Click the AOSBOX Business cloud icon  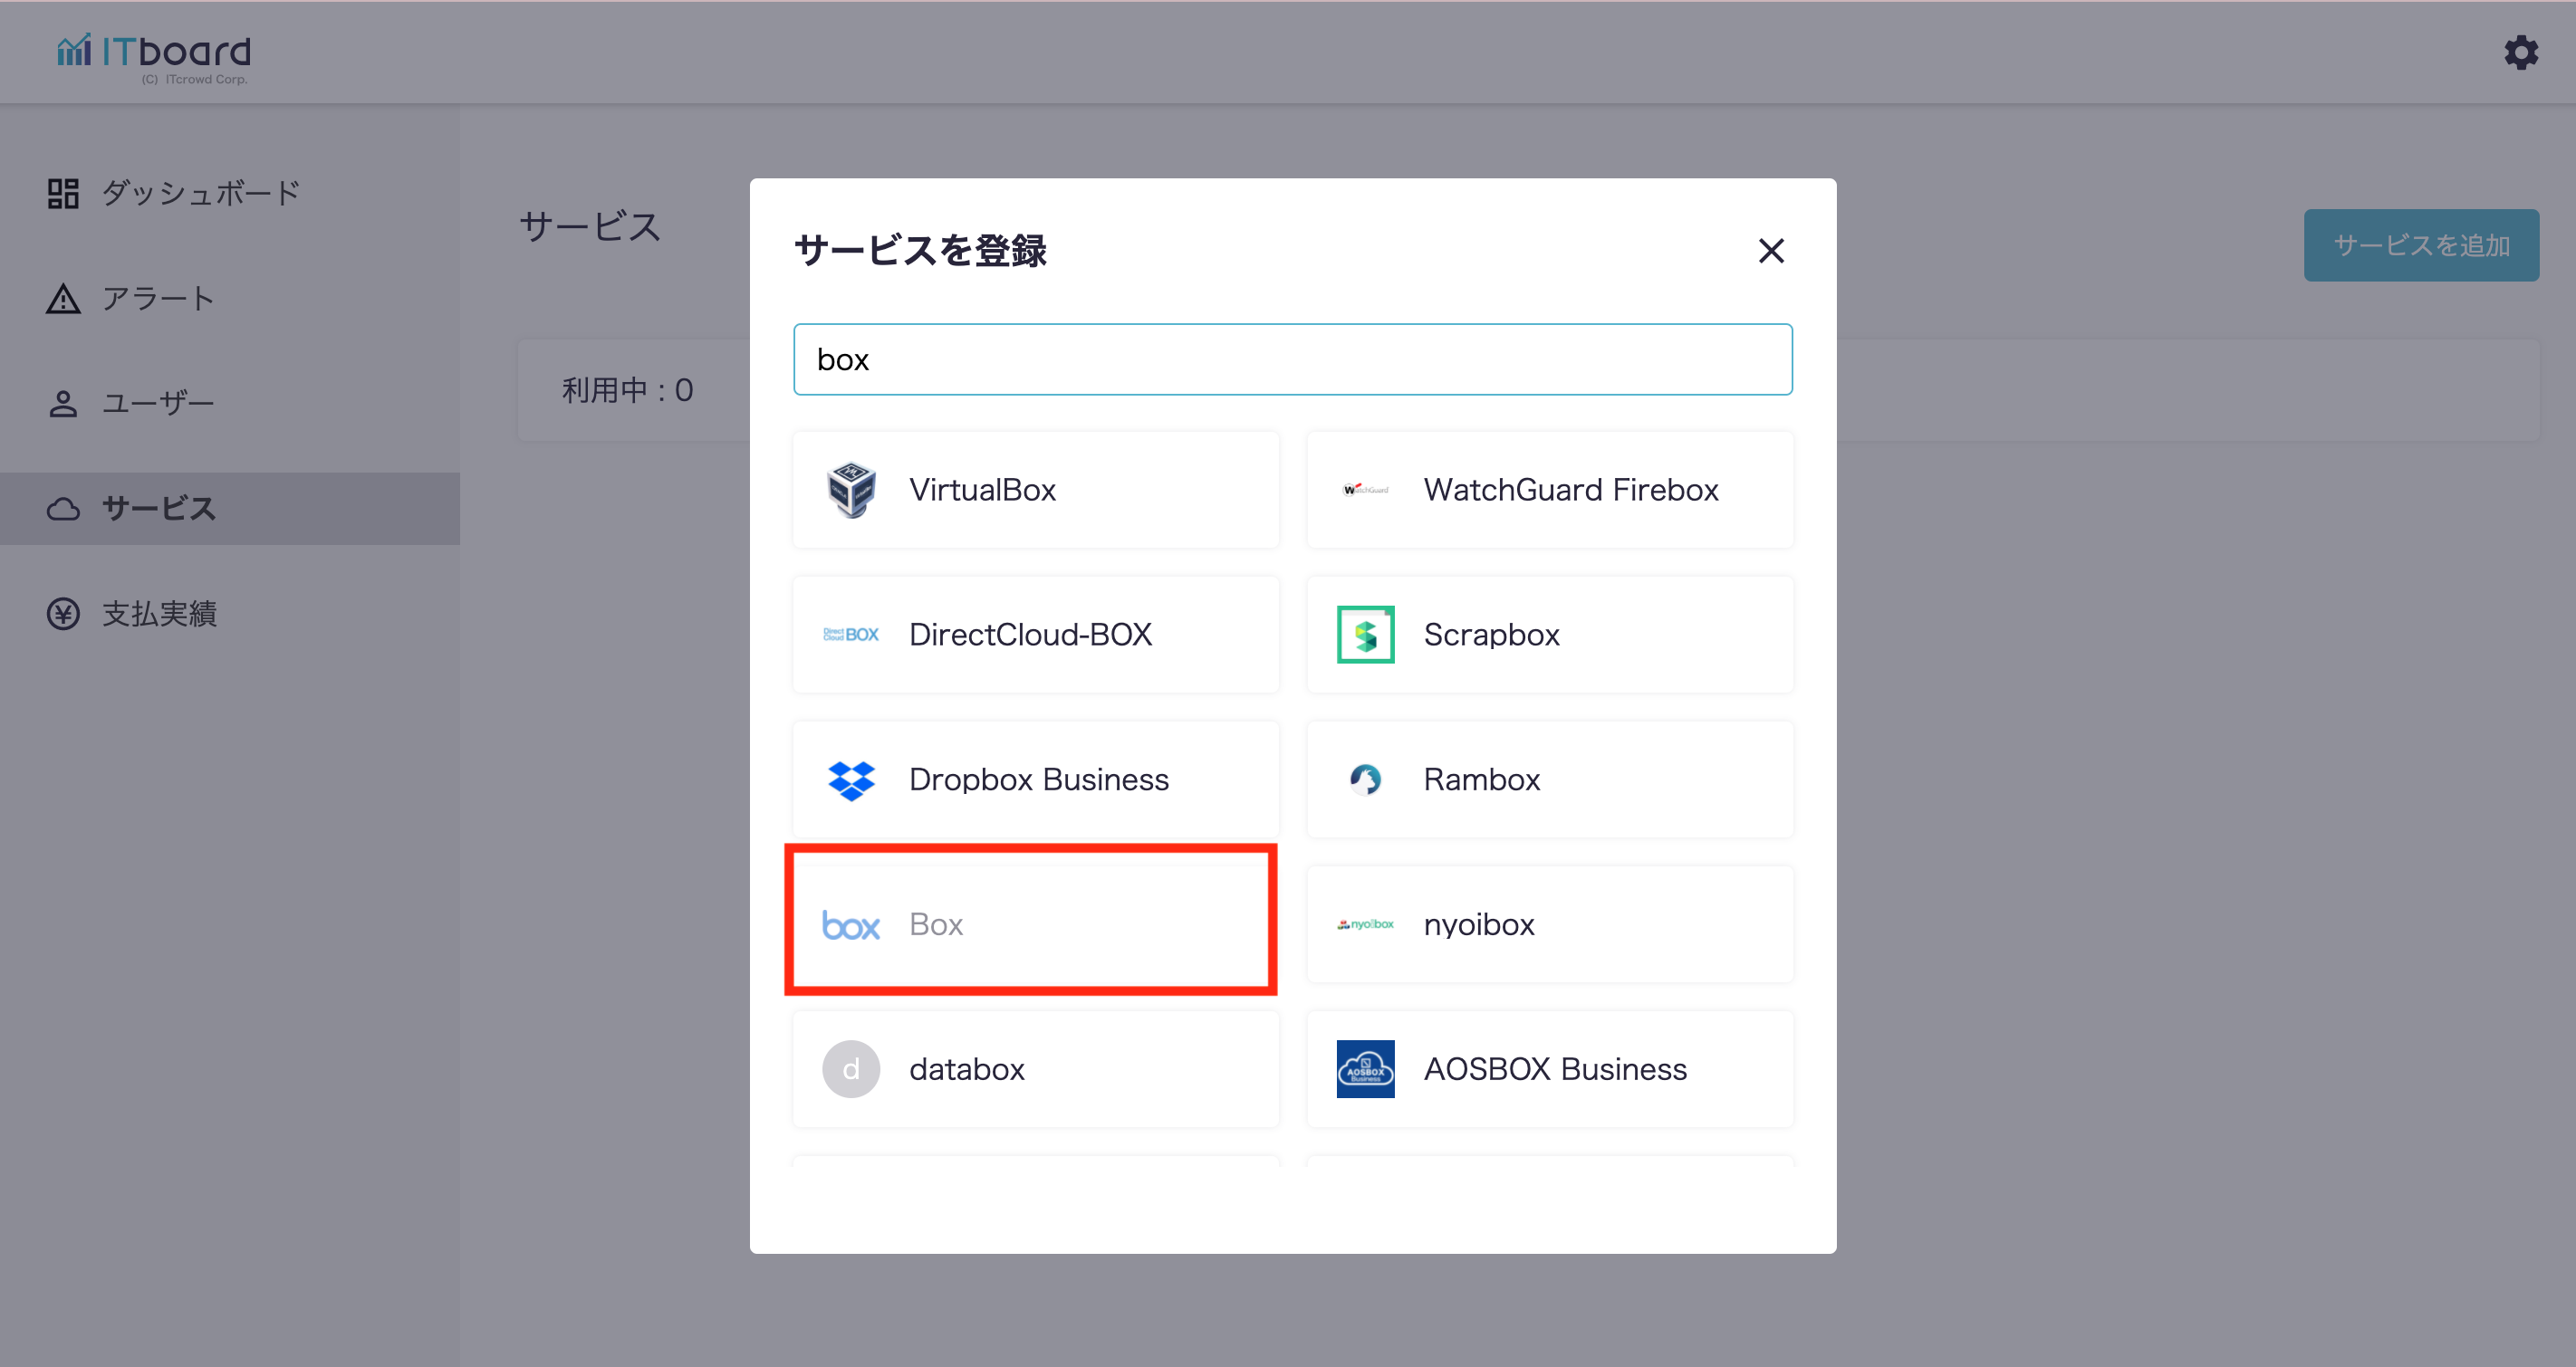coord(1365,1069)
